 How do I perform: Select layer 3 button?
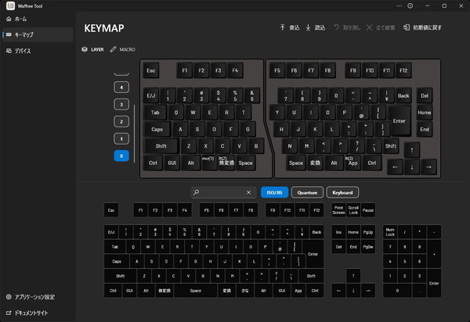click(121, 105)
